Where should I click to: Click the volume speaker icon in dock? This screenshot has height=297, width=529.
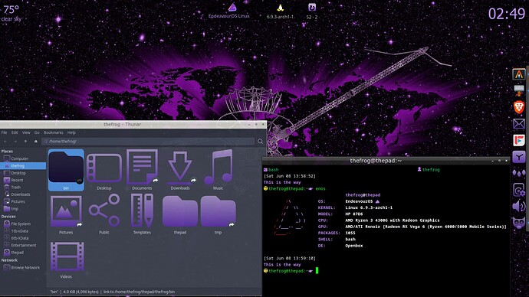click(x=519, y=206)
